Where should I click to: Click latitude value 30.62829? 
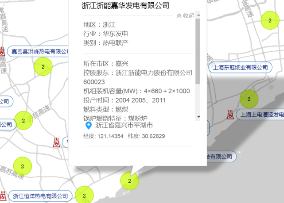point(153,136)
